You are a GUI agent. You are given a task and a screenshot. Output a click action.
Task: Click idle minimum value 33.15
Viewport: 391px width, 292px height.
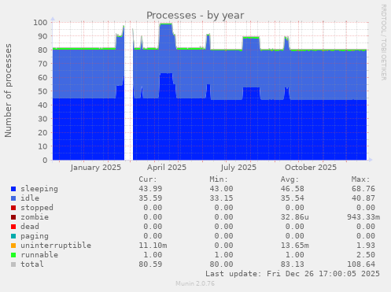(x=221, y=198)
